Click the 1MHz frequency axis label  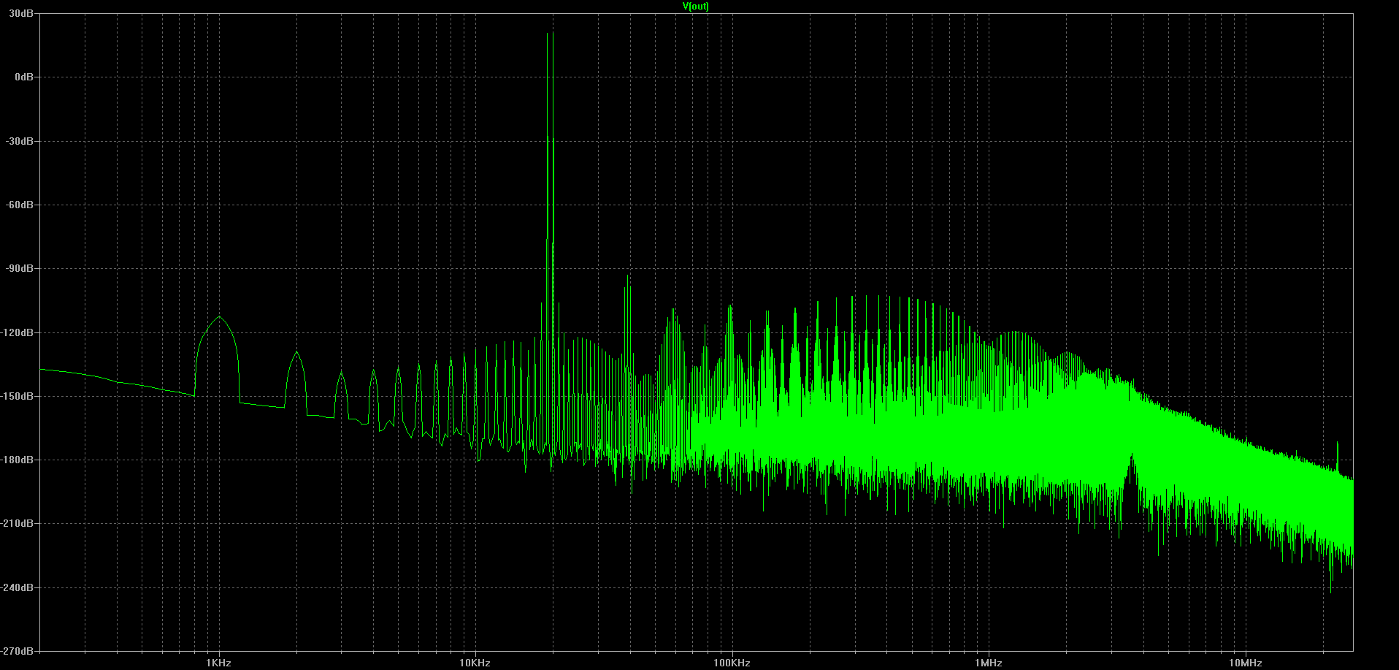click(x=988, y=663)
